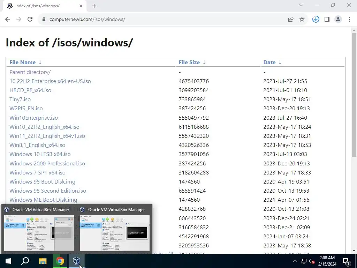Screen dimensions: 357x268
Task: Open Windows 2000 Professional.iso link
Action: (47, 164)
